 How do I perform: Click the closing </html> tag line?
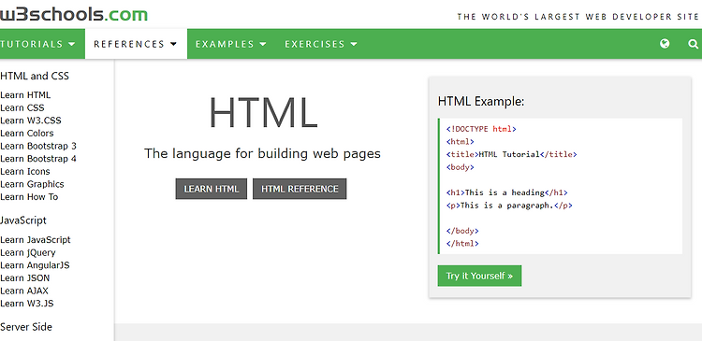[462, 244]
